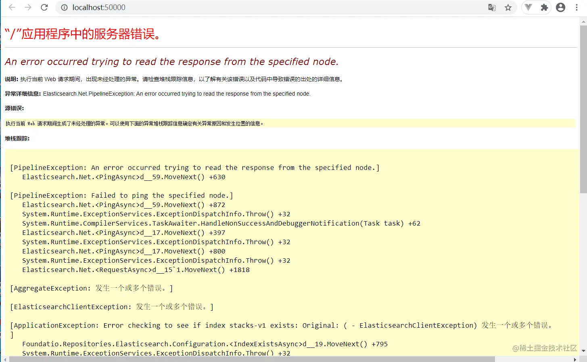Bookmark this page with the star
Screen dimensions: 587x362
pos(508,7)
